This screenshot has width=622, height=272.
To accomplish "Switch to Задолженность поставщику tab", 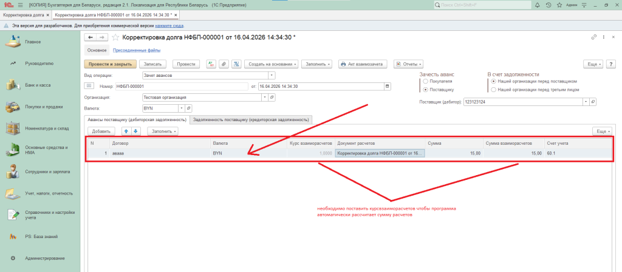I will [x=250, y=119].
